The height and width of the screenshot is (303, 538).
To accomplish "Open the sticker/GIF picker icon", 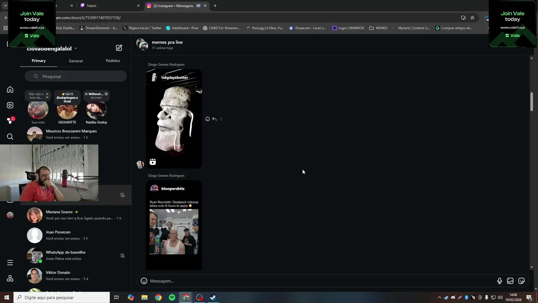I will click(x=522, y=281).
